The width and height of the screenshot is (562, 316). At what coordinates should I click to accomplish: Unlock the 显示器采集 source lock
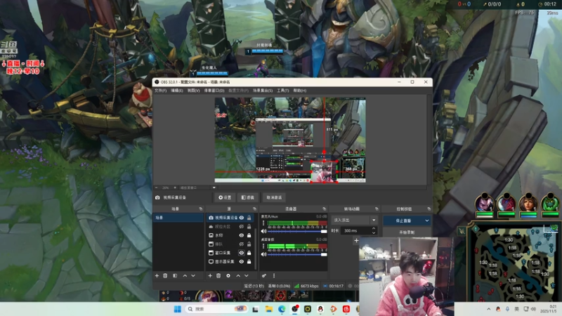pyautogui.click(x=249, y=261)
